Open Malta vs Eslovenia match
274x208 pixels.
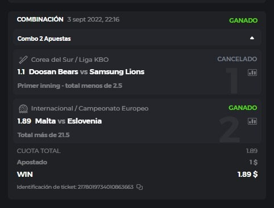click(68, 121)
